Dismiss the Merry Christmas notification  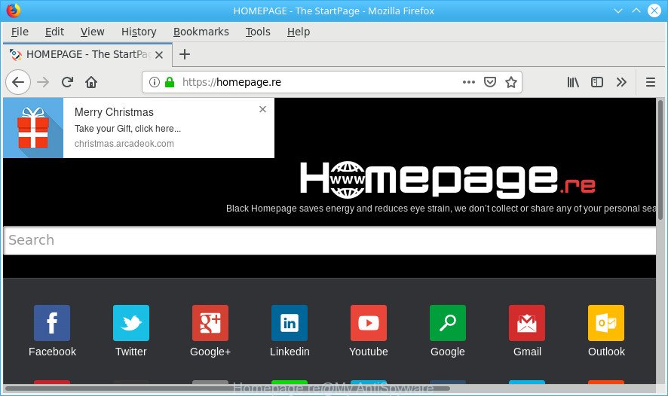click(x=263, y=109)
